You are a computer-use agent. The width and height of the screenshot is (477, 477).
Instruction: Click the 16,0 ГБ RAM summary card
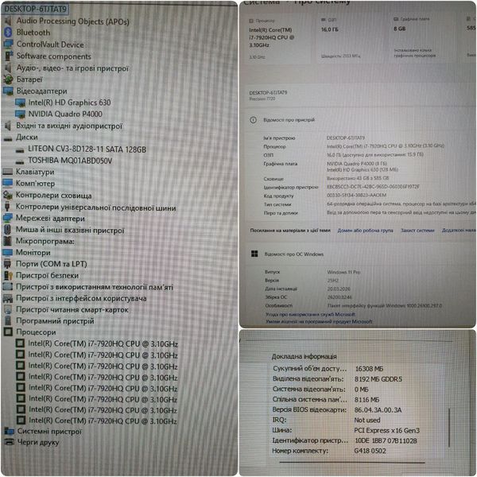point(352,38)
